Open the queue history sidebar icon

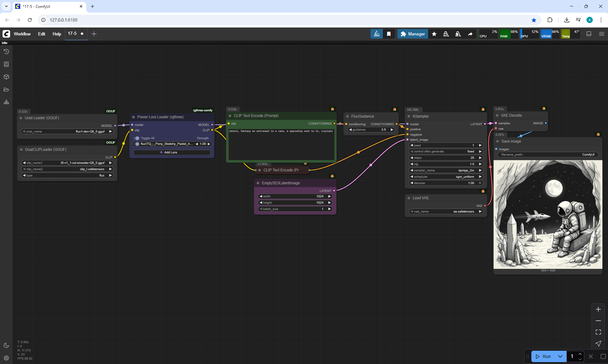(6, 52)
